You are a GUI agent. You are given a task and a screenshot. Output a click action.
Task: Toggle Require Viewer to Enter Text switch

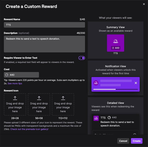pyautogui.click(x=82, y=58)
